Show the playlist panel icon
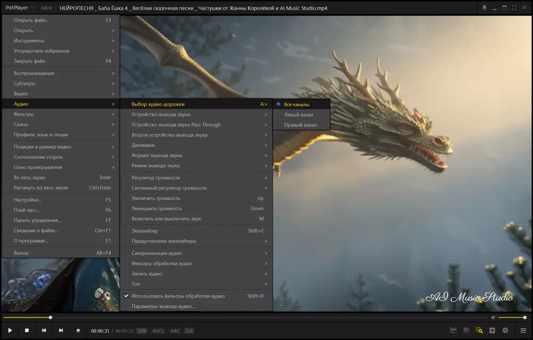Viewport: 533px width, 340px height. click(x=492, y=330)
